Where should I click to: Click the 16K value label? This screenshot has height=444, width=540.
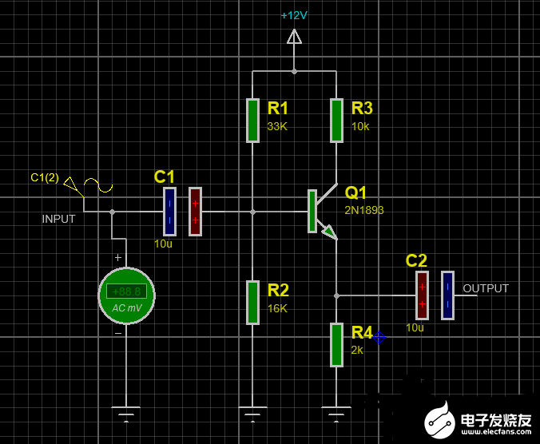(x=277, y=308)
